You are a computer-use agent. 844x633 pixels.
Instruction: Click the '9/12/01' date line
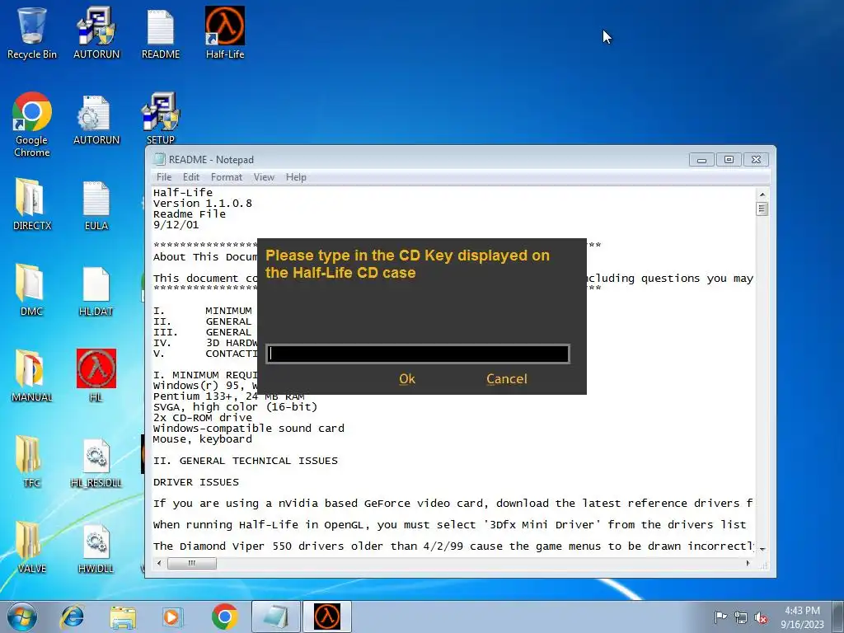[x=176, y=225]
